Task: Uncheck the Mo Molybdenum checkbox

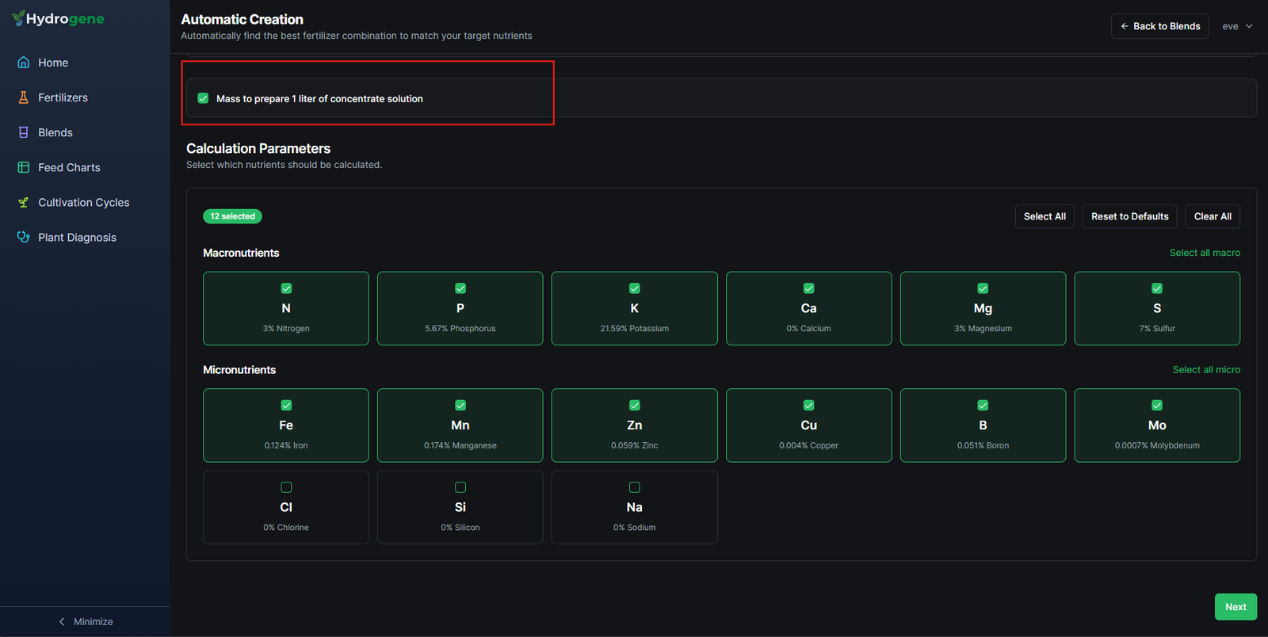Action: (1157, 405)
